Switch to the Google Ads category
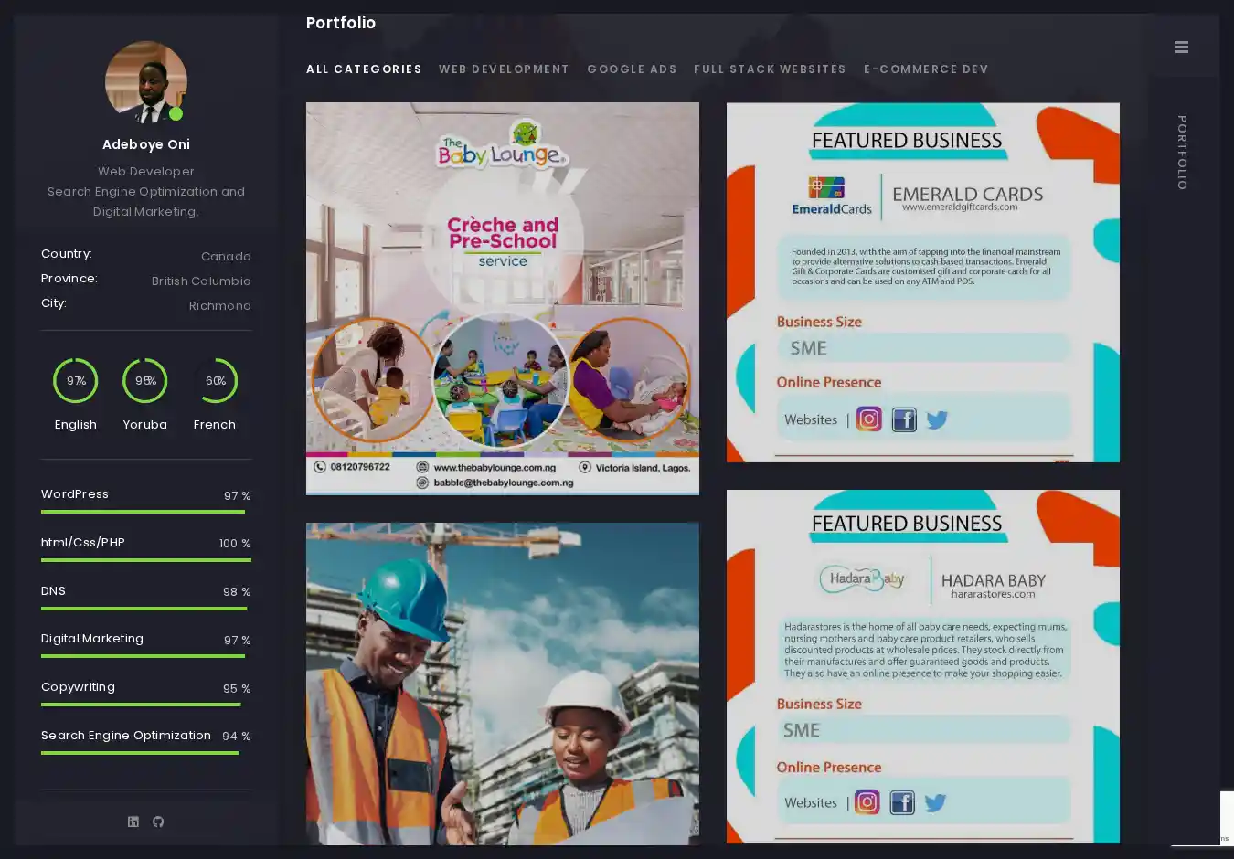The height and width of the screenshot is (859, 1234). coord(632,69)
